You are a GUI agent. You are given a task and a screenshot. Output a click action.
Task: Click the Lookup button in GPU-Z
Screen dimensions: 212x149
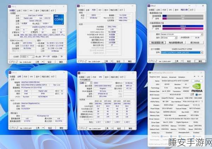pyautogui.click(x=197, y=81)
